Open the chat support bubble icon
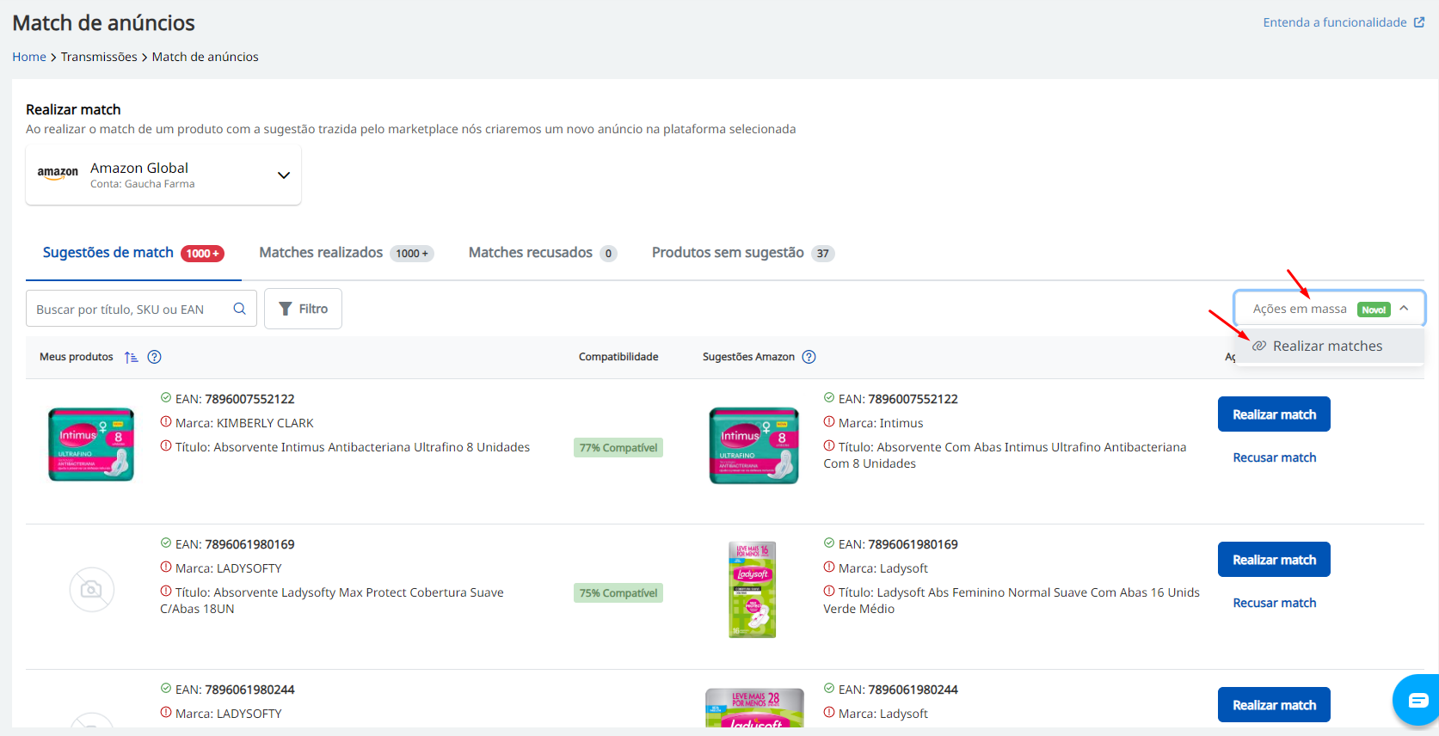This screenshot has height=736, width=1439. [1417, 700]
